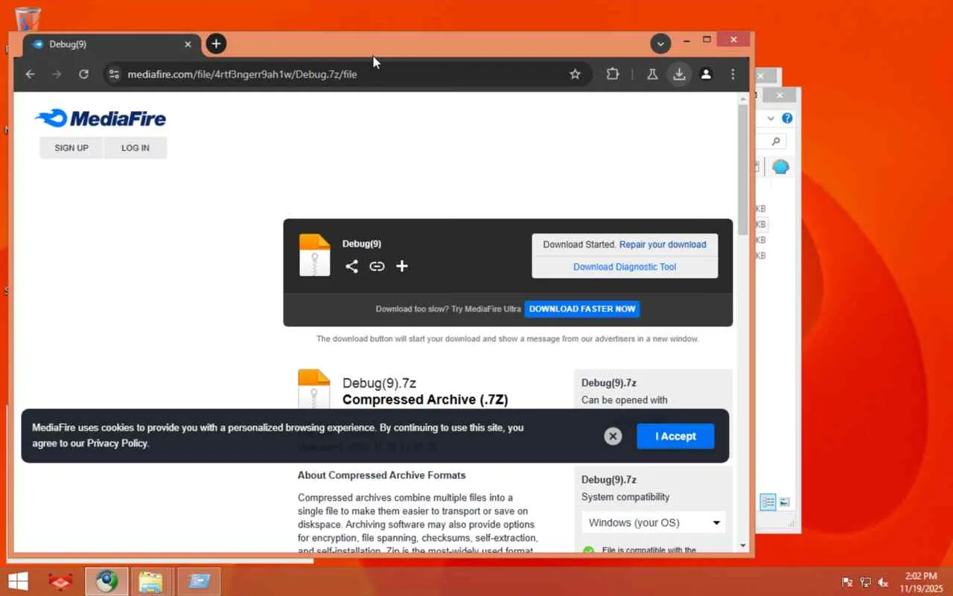
Task: Click the share icon under Debug(9)
Action: click(x=351, y=266)
